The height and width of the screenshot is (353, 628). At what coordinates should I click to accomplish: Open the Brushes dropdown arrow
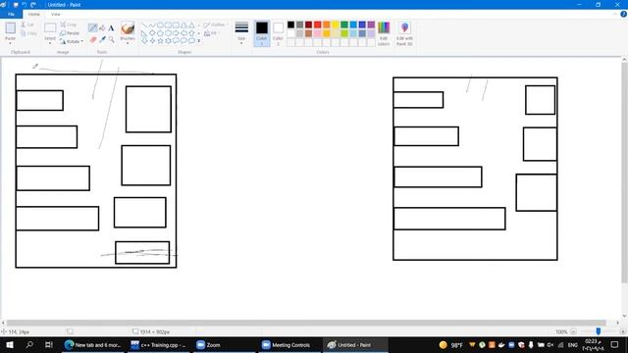[128, 43]
